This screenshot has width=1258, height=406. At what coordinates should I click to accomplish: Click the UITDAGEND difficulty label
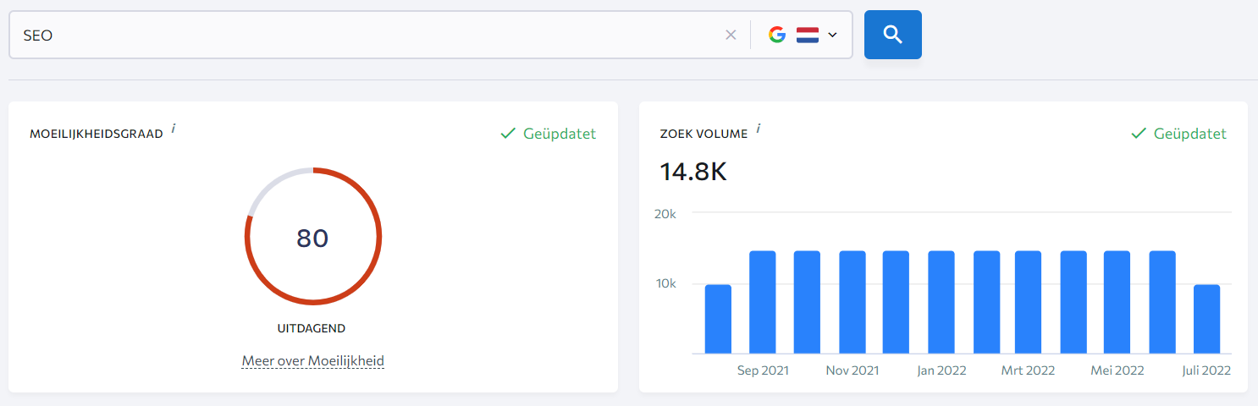point(312,328)
